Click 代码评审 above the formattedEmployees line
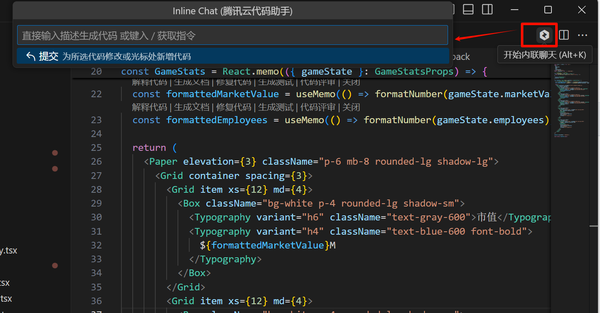The height and width of the screenshot is (313, 600). 318,107
